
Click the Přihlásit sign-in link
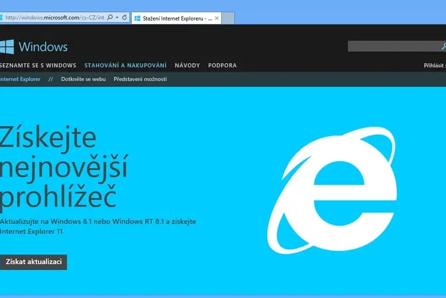coord(435,66)
